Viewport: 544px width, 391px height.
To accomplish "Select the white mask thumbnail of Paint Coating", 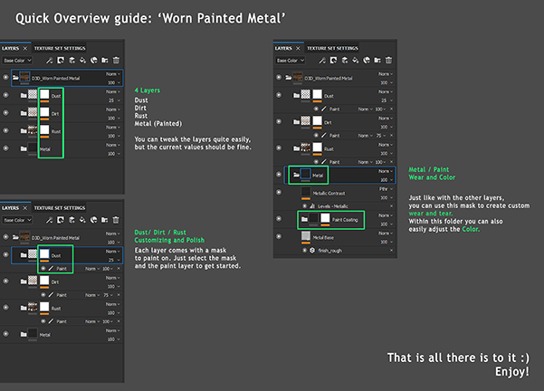I will tap(325, 218).
